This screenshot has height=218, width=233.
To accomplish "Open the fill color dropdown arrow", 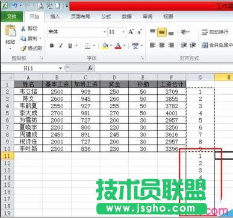I will coord(111,46).
